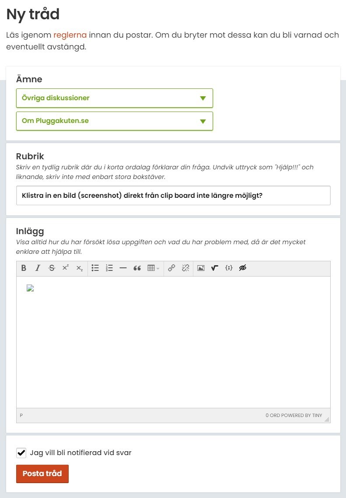The image size is (346, 498).
Task: Open the math formula editor
Action: click(214, 268)
